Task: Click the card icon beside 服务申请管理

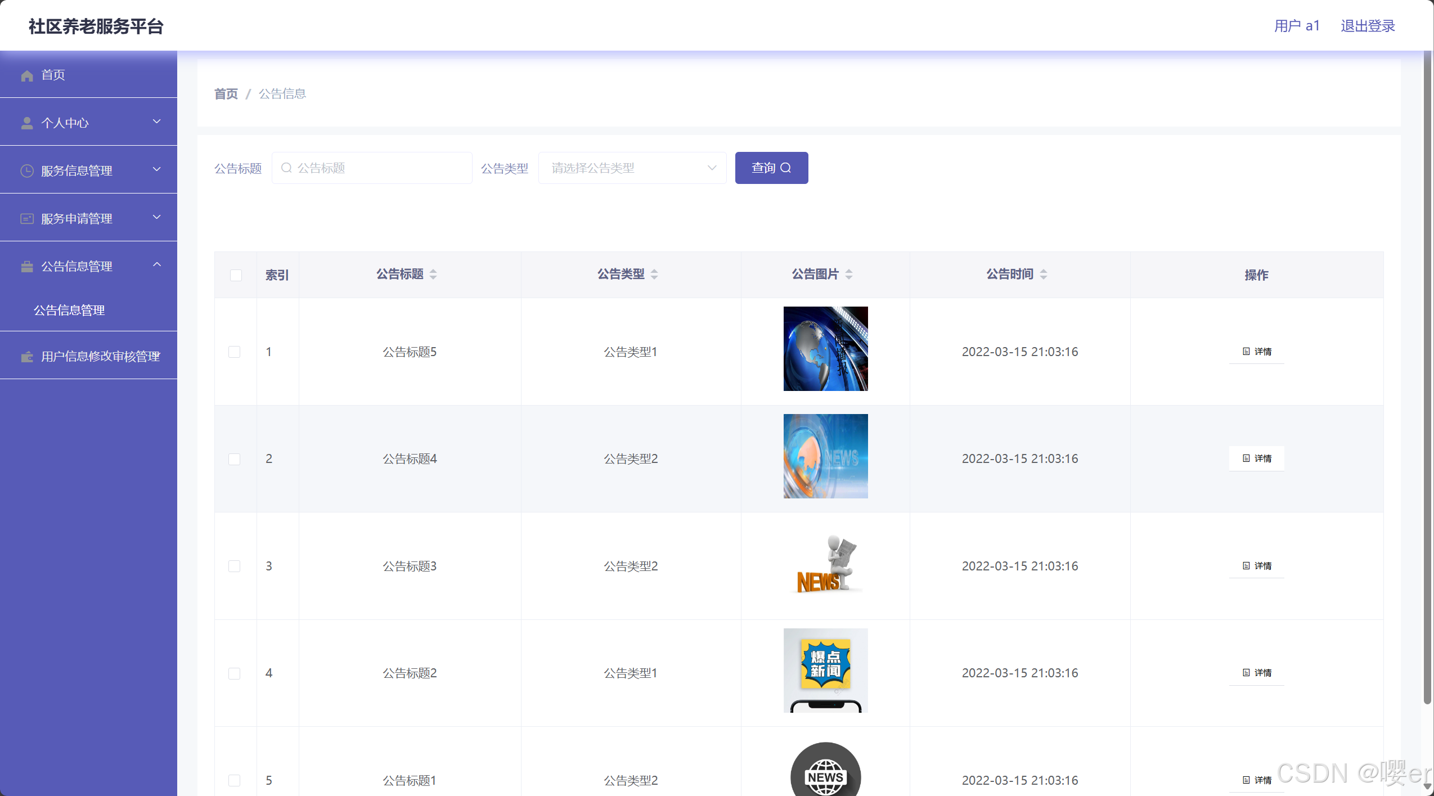Action: pos(26,219)
